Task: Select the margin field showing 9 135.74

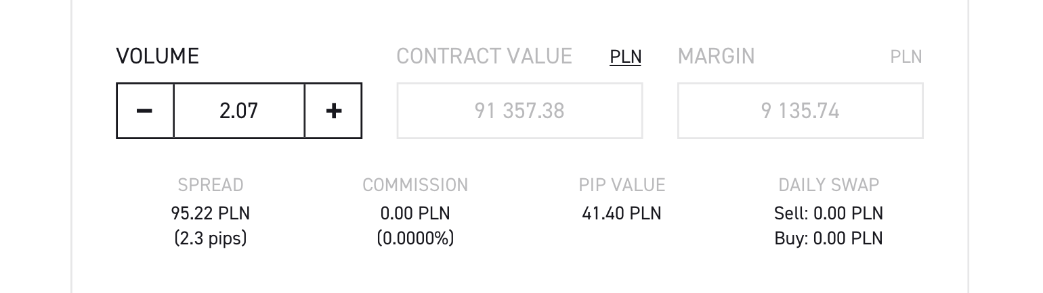Action: (x=800, y=111)
